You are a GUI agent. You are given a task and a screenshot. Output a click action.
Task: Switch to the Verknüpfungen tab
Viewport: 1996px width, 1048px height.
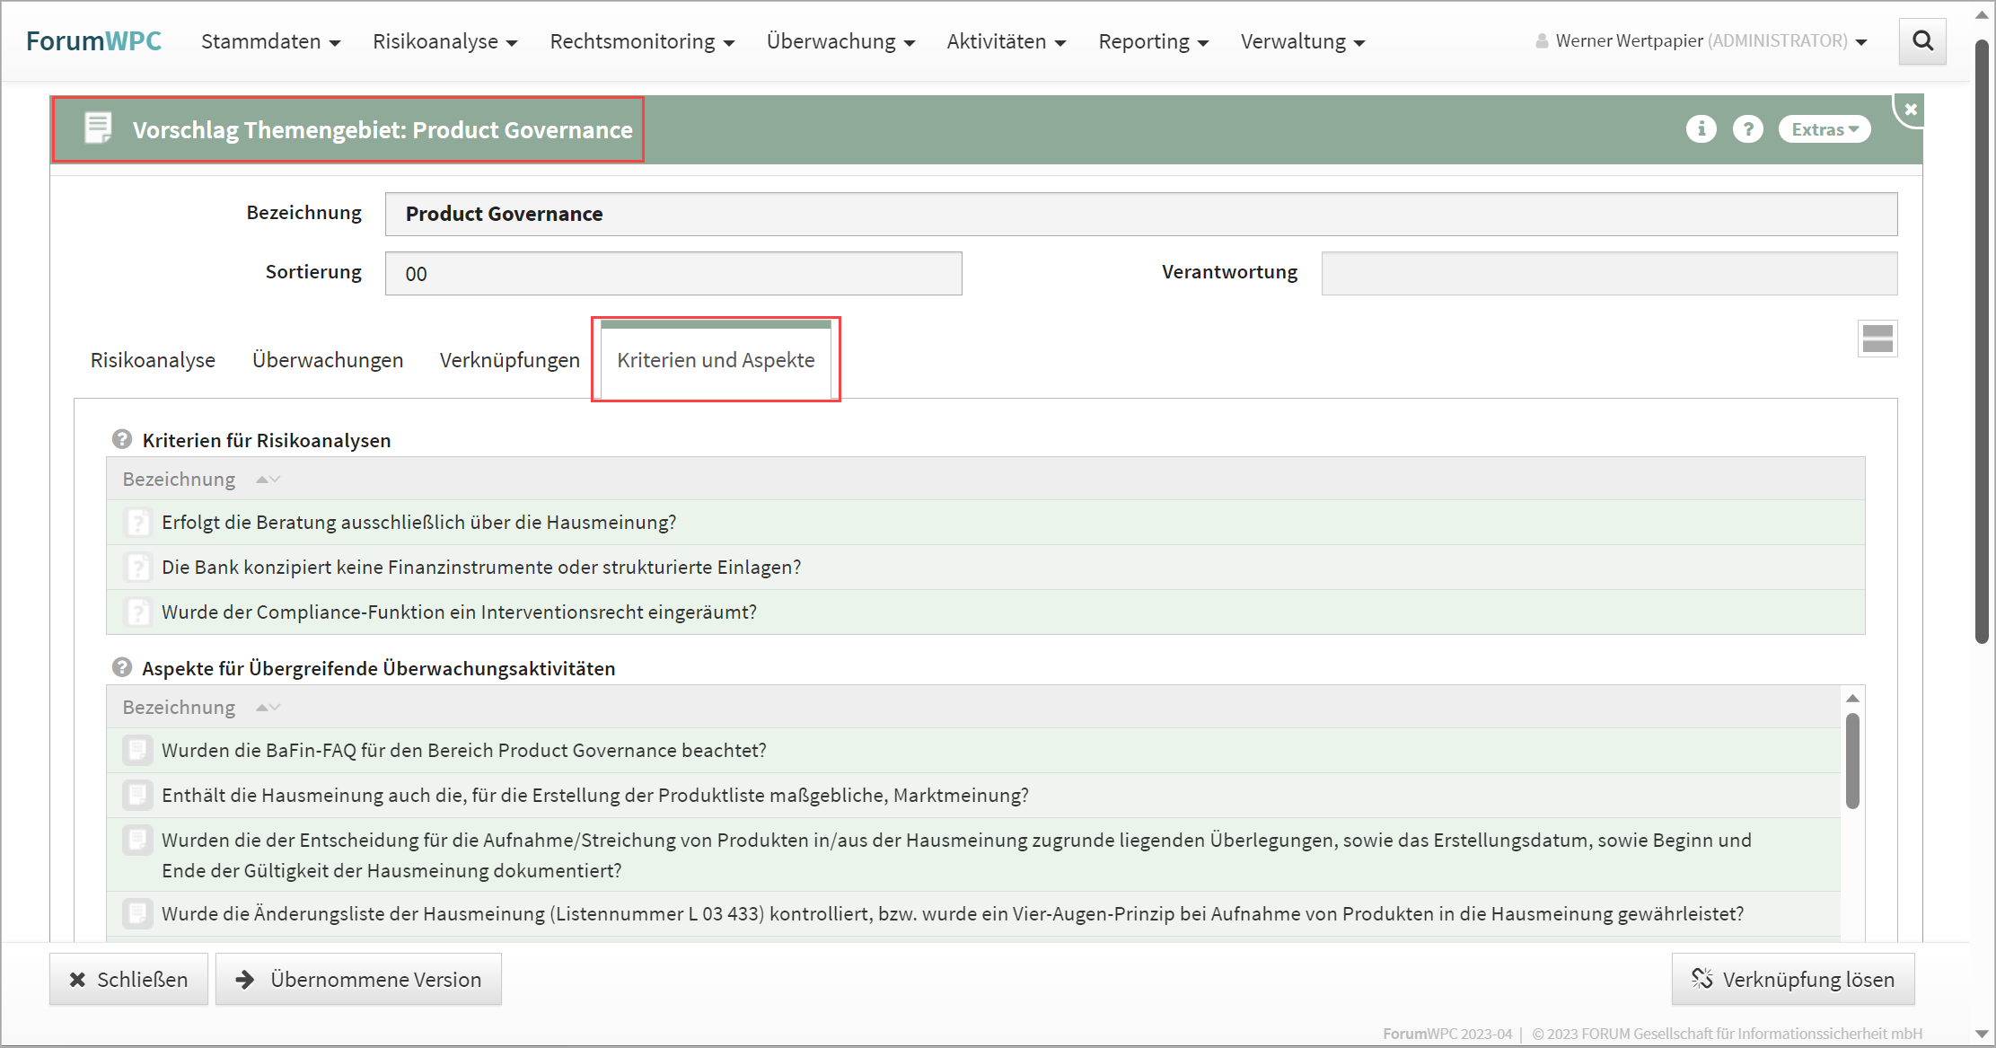509,360
